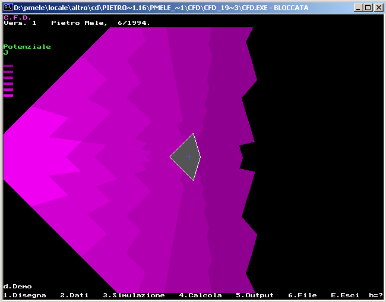Click the third legend color bar from top
The height and width of the screenshot is (302, 386).
8,78
